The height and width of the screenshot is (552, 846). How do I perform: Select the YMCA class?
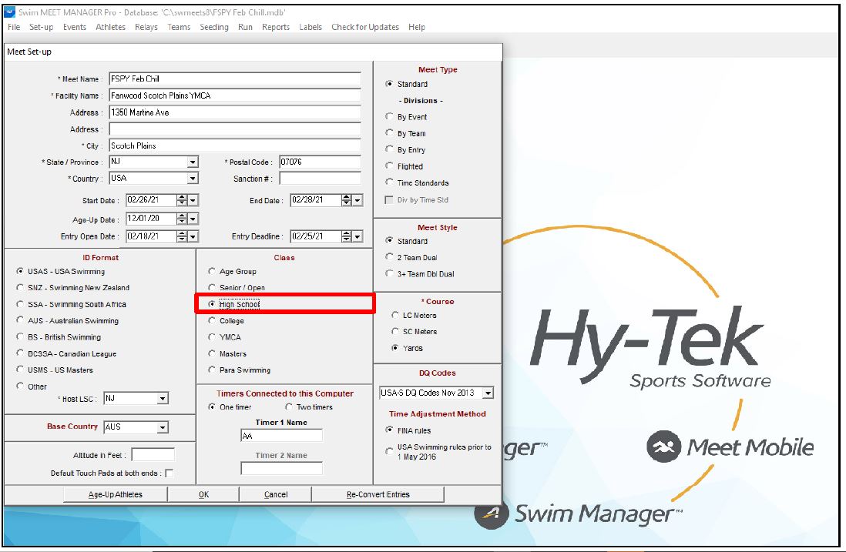(212, 337)
